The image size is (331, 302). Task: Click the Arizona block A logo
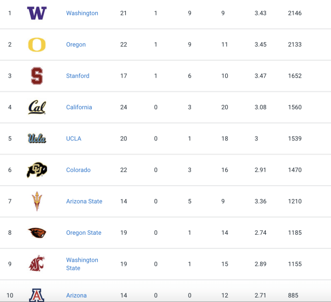point(37,295)
